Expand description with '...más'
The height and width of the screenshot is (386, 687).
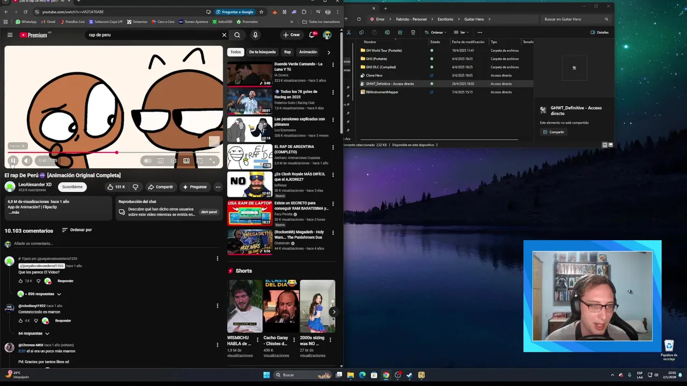[14, 212]
